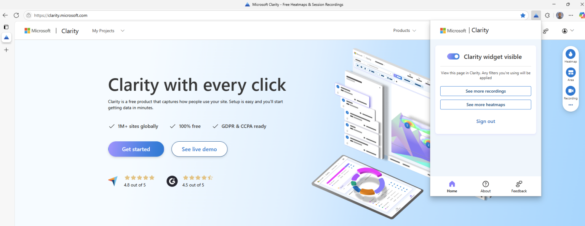Click the Get started button

[136, 149]
